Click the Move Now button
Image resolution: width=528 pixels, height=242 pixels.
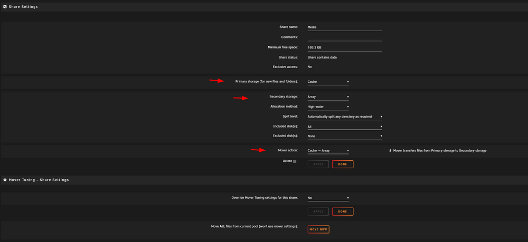coord(318,229)
